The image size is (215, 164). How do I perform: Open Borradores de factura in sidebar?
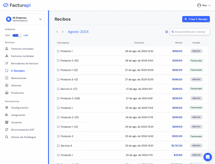[24, 64]
